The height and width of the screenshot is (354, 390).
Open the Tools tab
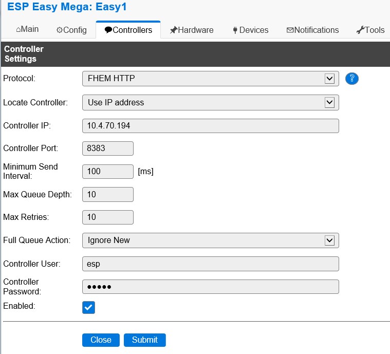click(370, 30)
